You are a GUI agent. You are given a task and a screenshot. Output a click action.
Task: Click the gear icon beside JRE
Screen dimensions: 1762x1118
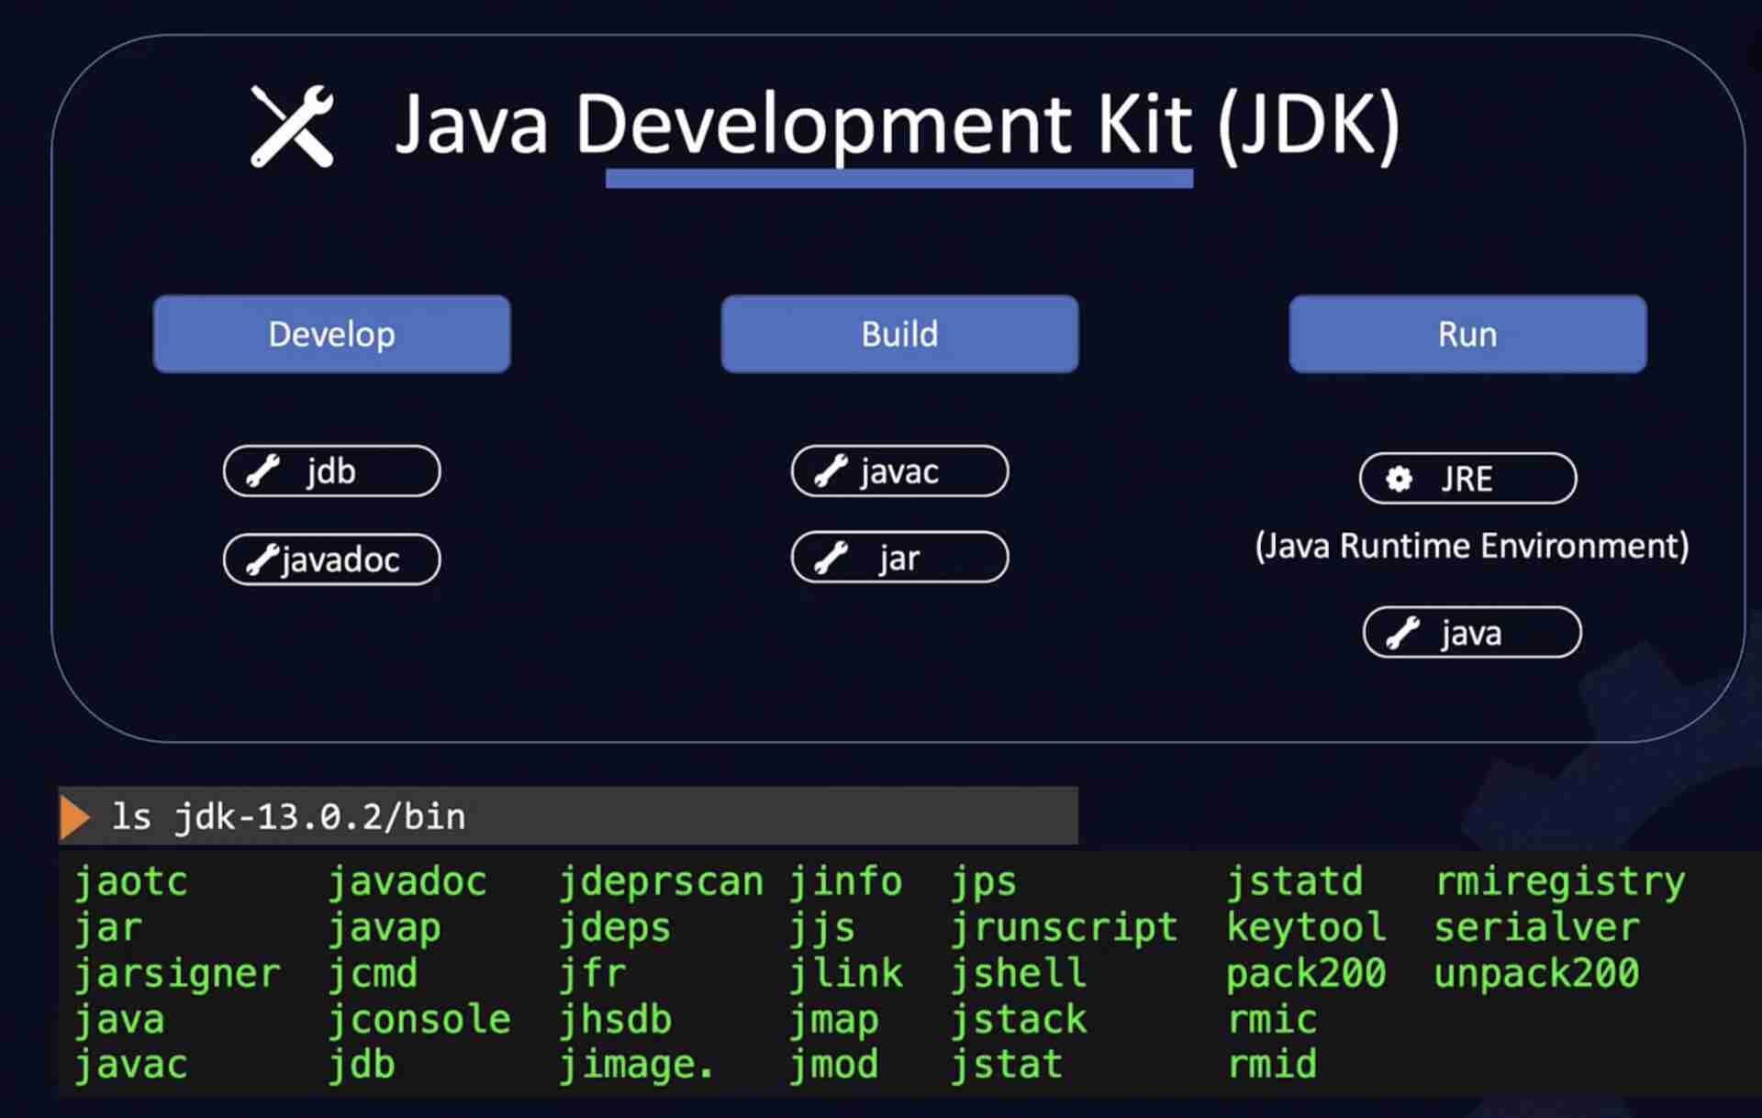click(1399, 479)
